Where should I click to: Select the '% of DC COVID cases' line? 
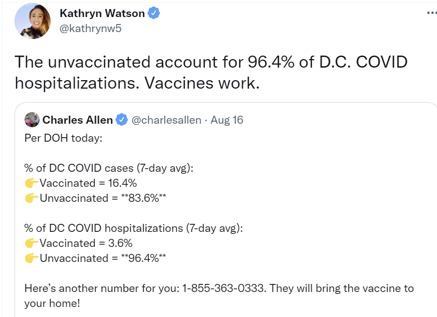pos(109,168)
